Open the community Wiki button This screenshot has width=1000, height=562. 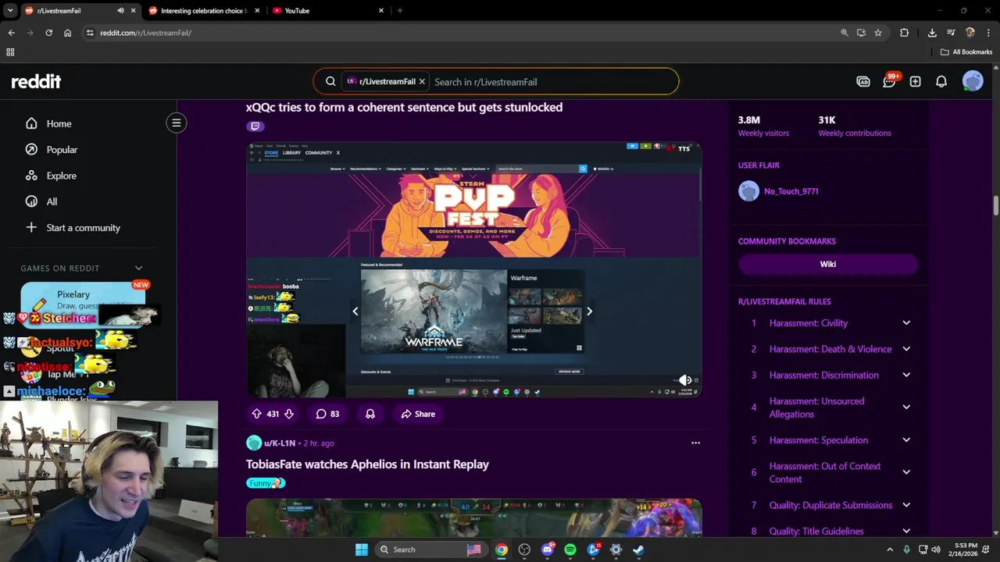[x=828, y=264]
